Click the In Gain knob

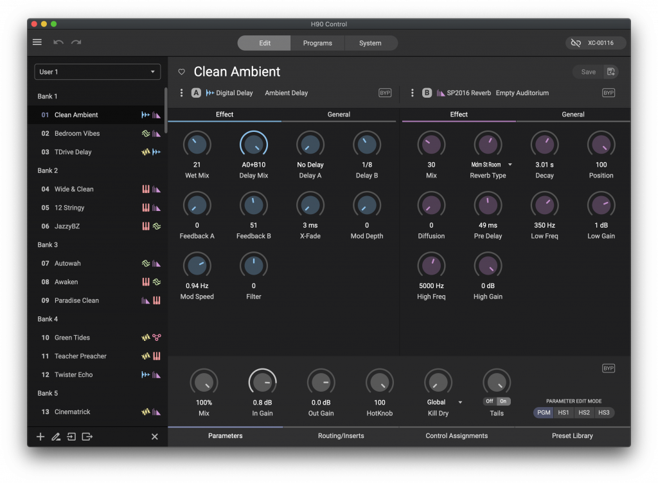(262, 383)
